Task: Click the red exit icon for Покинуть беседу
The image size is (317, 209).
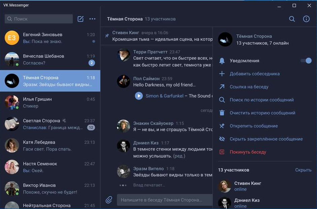Action: click(222, 152)
